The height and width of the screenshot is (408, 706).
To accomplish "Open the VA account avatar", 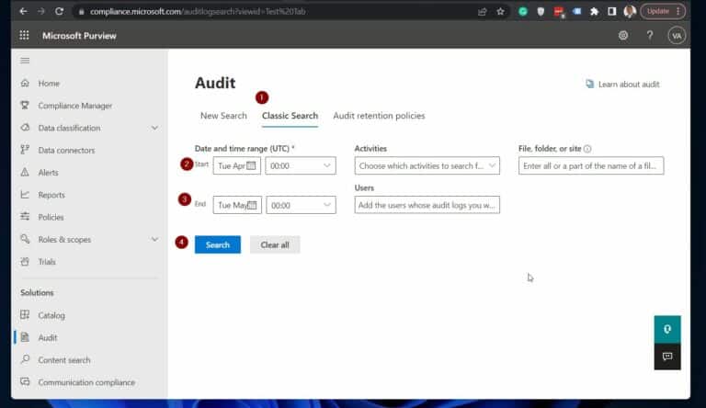I will click(x=677, y=36).
